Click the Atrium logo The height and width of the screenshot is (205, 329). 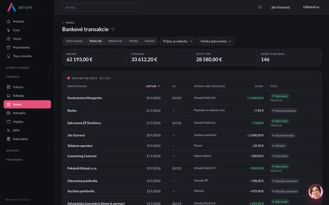coord(19,7)
